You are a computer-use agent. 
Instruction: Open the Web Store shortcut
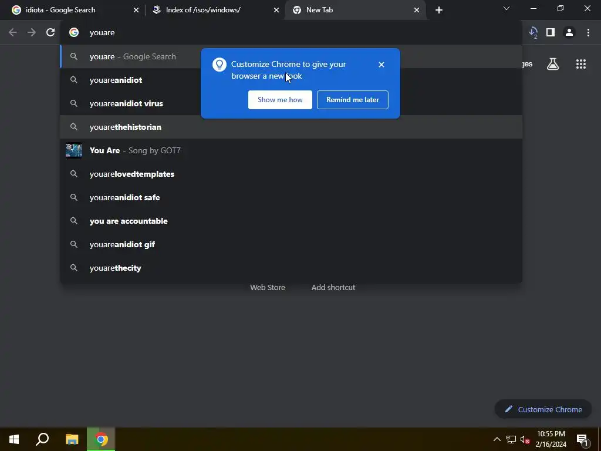tap(268, 287)
